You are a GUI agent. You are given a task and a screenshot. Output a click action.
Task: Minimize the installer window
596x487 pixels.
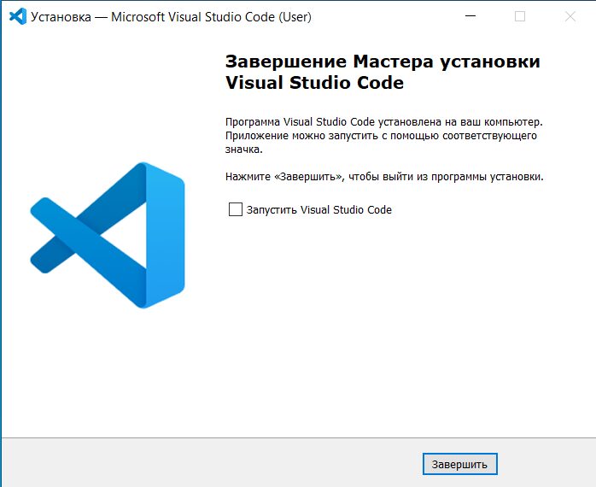470,16
